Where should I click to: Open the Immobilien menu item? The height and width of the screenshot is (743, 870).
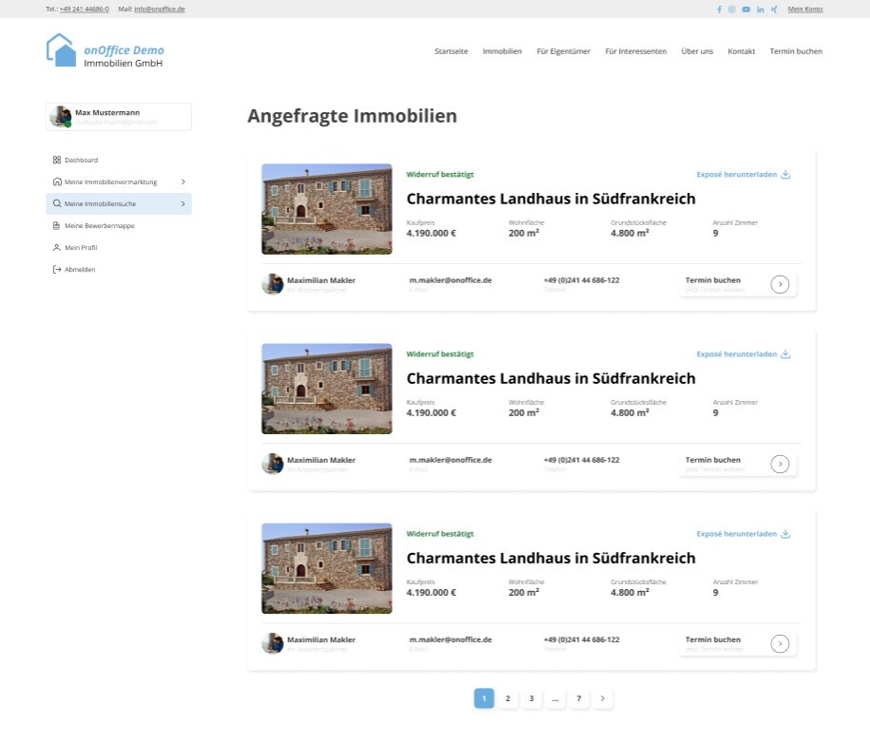pyautogui.click(x=502, y=51)
